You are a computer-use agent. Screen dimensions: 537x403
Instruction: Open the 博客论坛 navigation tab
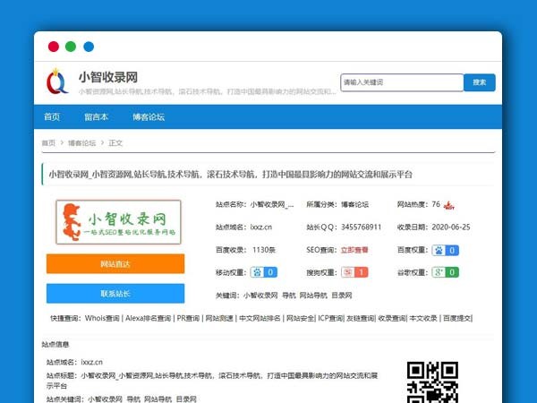(148, 116)
